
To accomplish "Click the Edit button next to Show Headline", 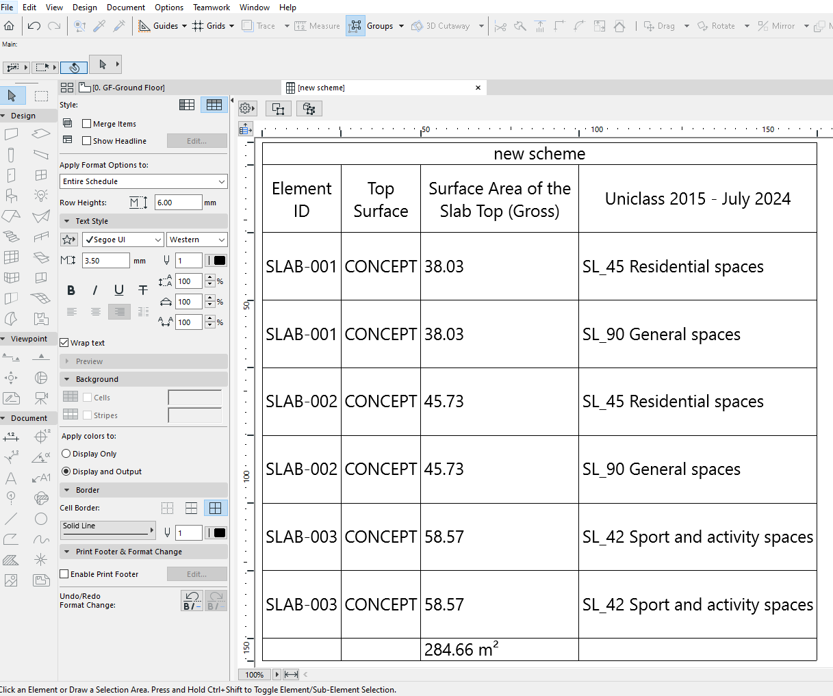I will coord(197,140).
